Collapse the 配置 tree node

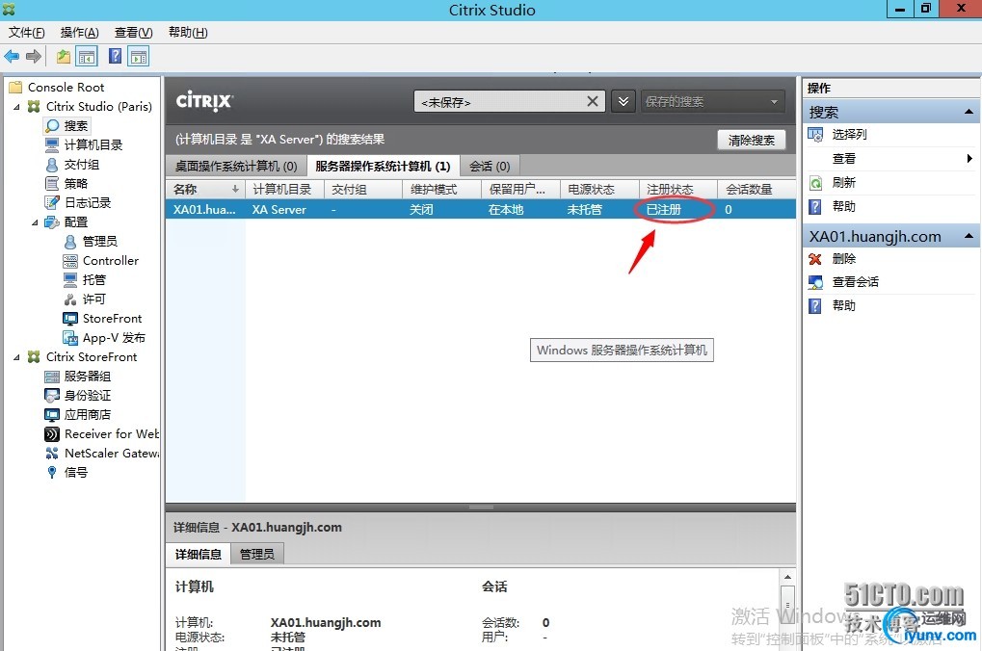tap(35, 222)
